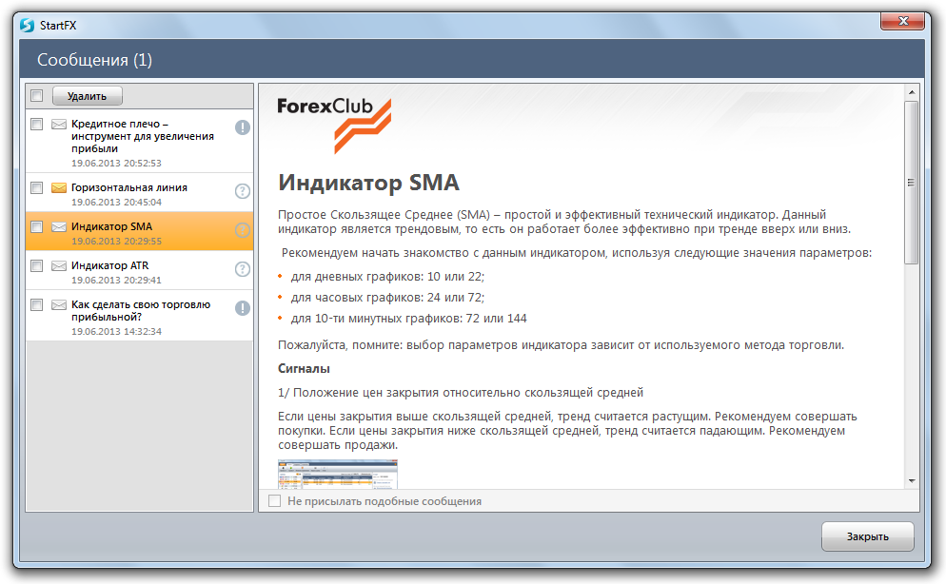Screen dimensions: 946x584
Task: Click envelope icon of 'Как сделать свою торговлю' message
Action: click(58, 305)
